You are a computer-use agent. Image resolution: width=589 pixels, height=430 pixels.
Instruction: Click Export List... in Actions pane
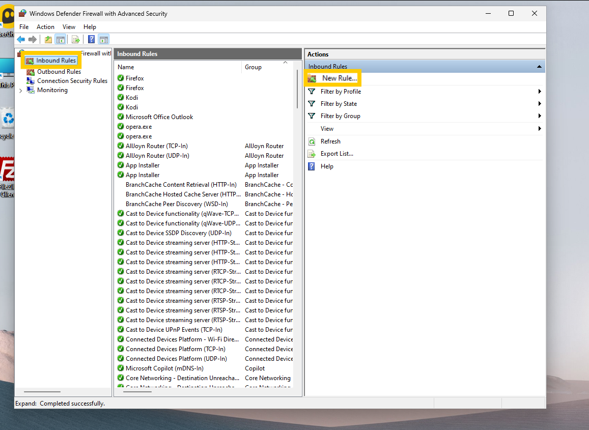point(337,154)
